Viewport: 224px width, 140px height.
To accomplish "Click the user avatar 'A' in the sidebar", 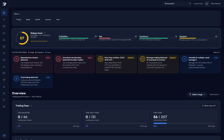I will point(4,136).
